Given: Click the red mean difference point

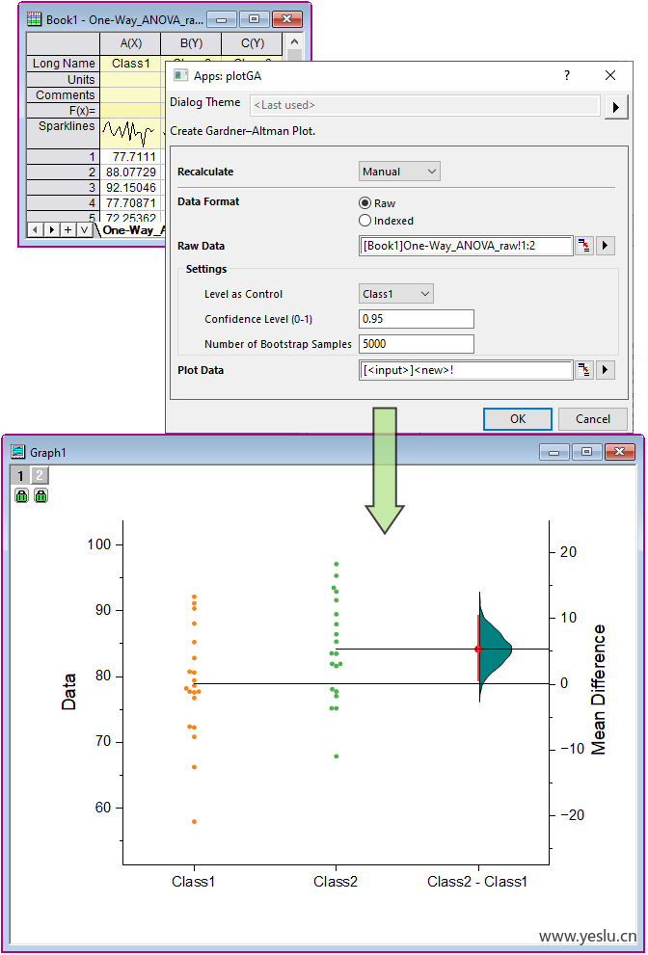Looking at the screenshot, I should [x=478, y=650].
